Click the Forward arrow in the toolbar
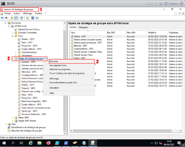The image size is (185, 147). (x=6, y=18)
